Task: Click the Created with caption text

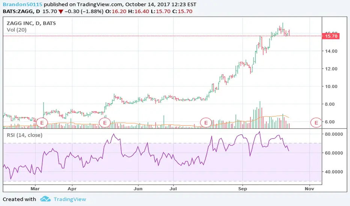Action: pyautogui.click(x=20, y=199)
